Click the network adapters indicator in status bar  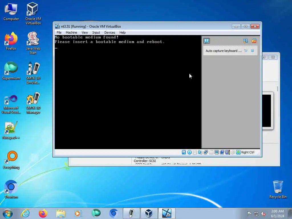[206, 152]
